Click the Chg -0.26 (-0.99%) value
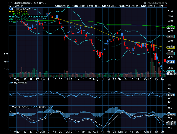Screen dimensions: 177x134 (153, 6)
